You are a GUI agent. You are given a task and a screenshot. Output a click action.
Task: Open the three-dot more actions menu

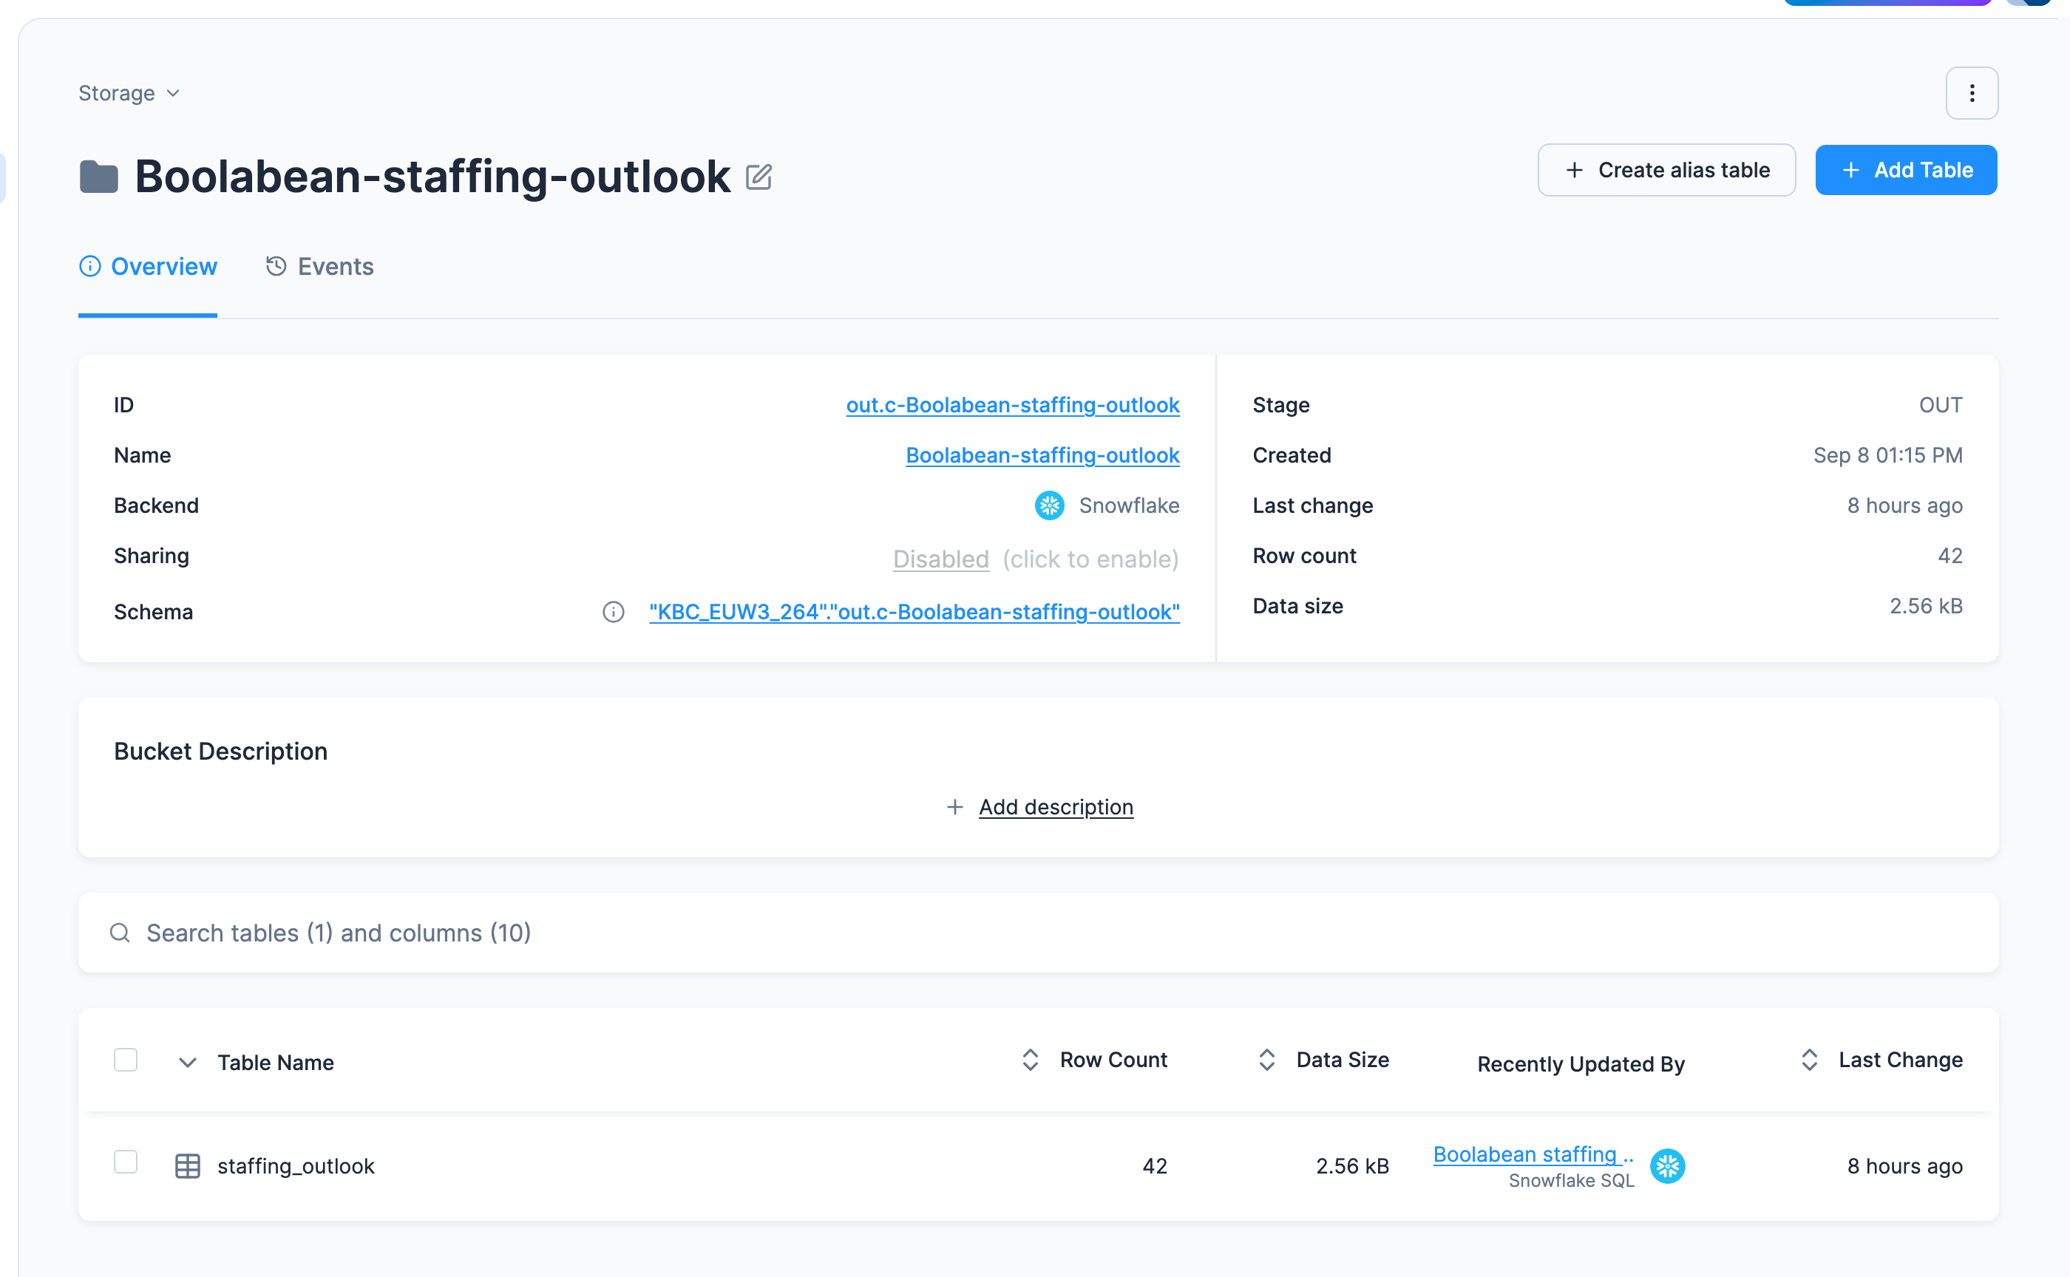pos(1971,93)
